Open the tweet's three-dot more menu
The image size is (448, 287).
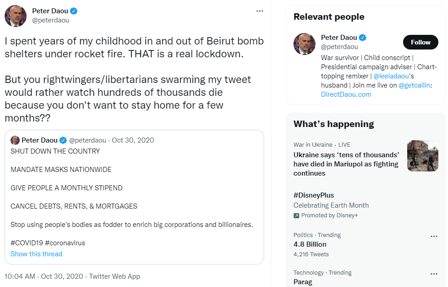(260, 11)
